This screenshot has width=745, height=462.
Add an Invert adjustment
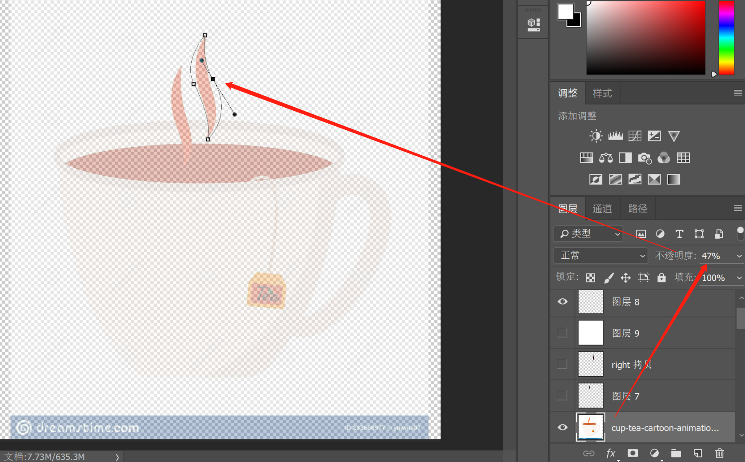(596, 179)
